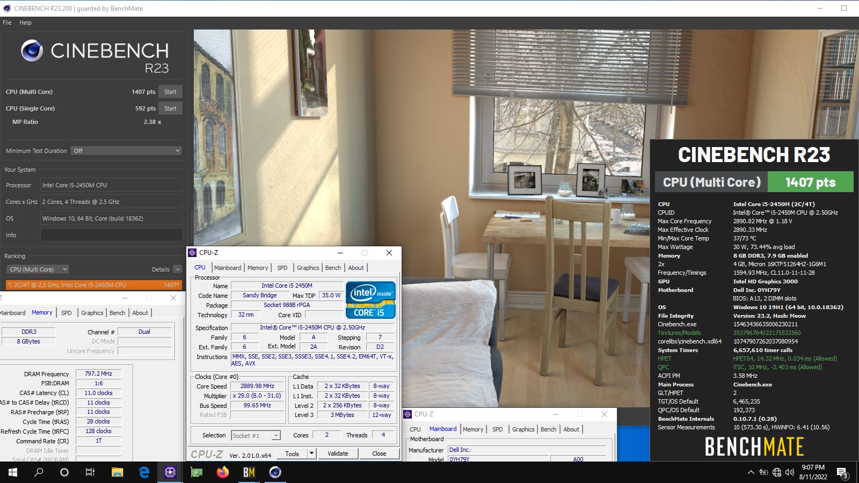Open Minimum Test Duration dropdown
This screenshot has height=483, width=859.
[126, 151]
